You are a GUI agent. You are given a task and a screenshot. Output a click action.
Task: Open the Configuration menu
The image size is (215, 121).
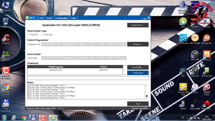(x=61, y=18)
